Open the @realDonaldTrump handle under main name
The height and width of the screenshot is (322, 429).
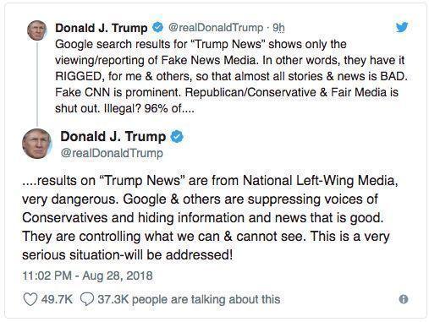point(112,153)
